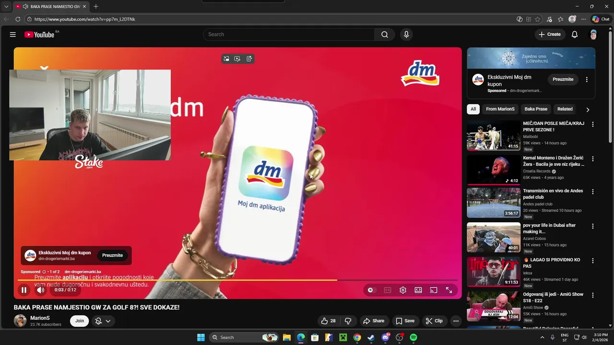
Task: Click the search magnifier button
Action: (x=385, y=34)
